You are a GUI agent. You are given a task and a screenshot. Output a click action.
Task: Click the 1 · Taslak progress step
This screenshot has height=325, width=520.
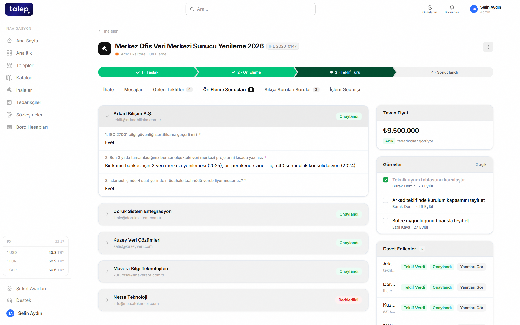147,72
